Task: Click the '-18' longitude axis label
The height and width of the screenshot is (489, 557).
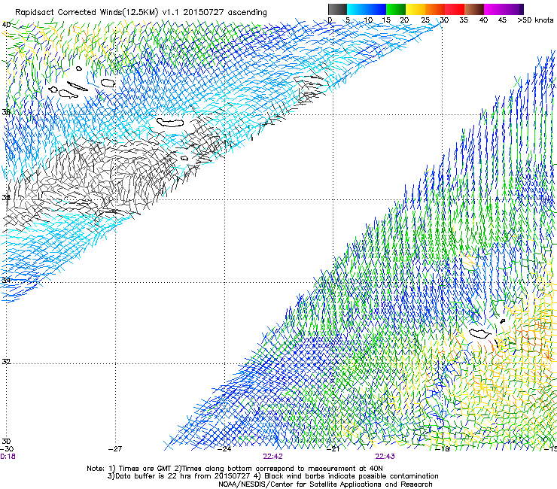Action: click(x=443, y=449)
